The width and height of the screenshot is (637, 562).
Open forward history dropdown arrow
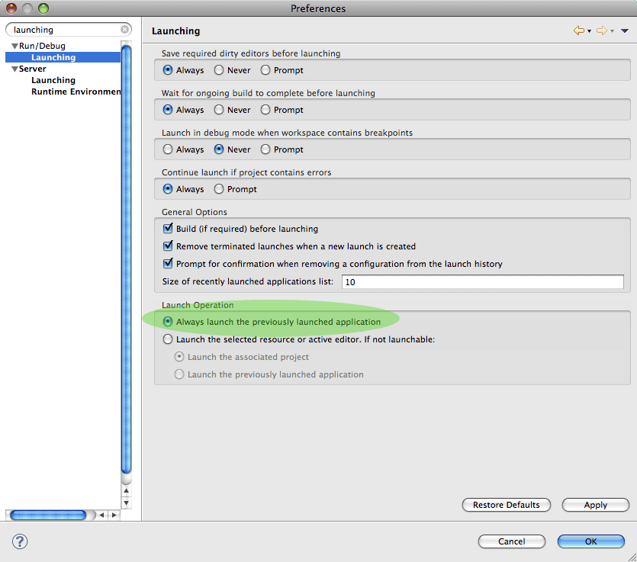[x=612, y=31]
